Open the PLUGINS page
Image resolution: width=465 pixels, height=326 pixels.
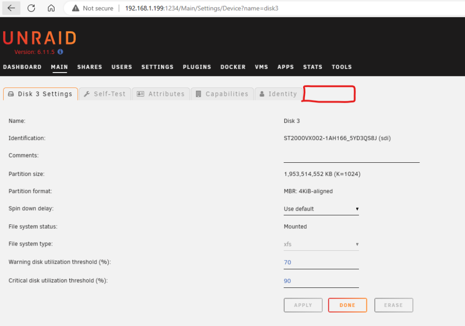pyautogui.click(x=197, y=67)
